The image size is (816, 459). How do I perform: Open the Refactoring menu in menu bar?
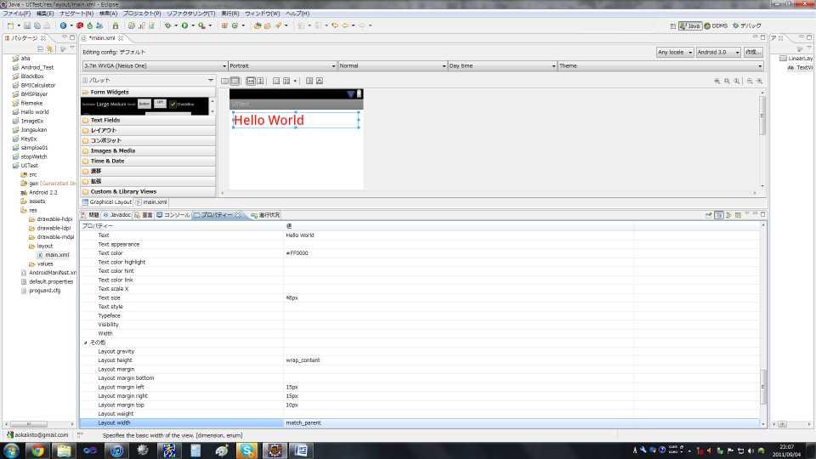click(190, 14)
